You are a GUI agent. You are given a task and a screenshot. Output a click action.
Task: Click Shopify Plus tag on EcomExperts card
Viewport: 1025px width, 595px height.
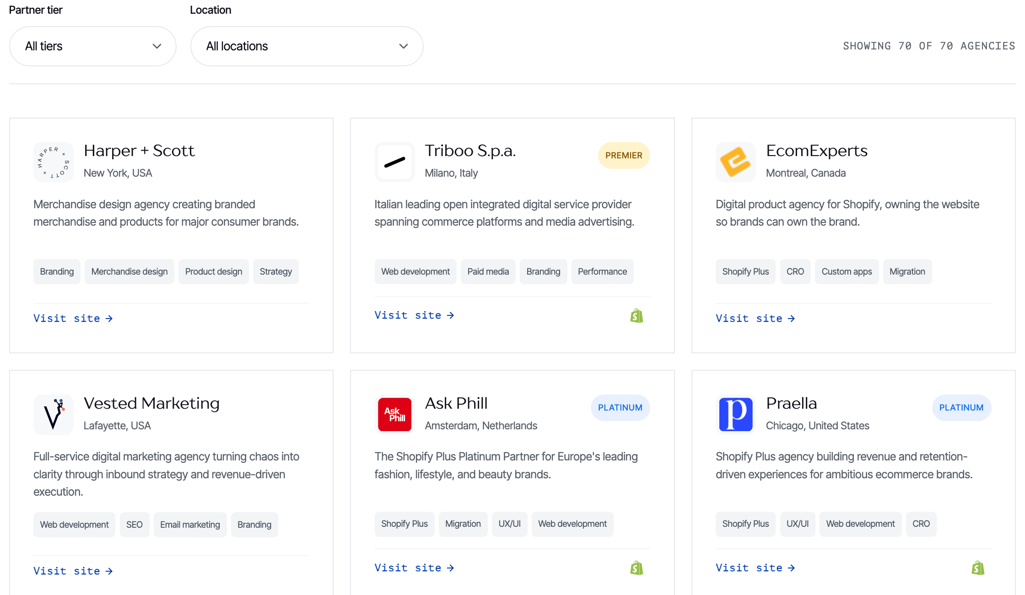[x=745, y=272]
